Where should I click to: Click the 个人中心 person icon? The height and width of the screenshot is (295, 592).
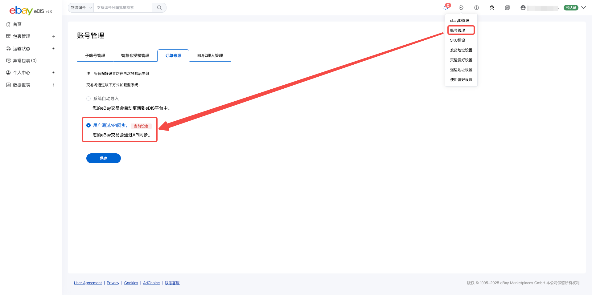coord(8,73)
